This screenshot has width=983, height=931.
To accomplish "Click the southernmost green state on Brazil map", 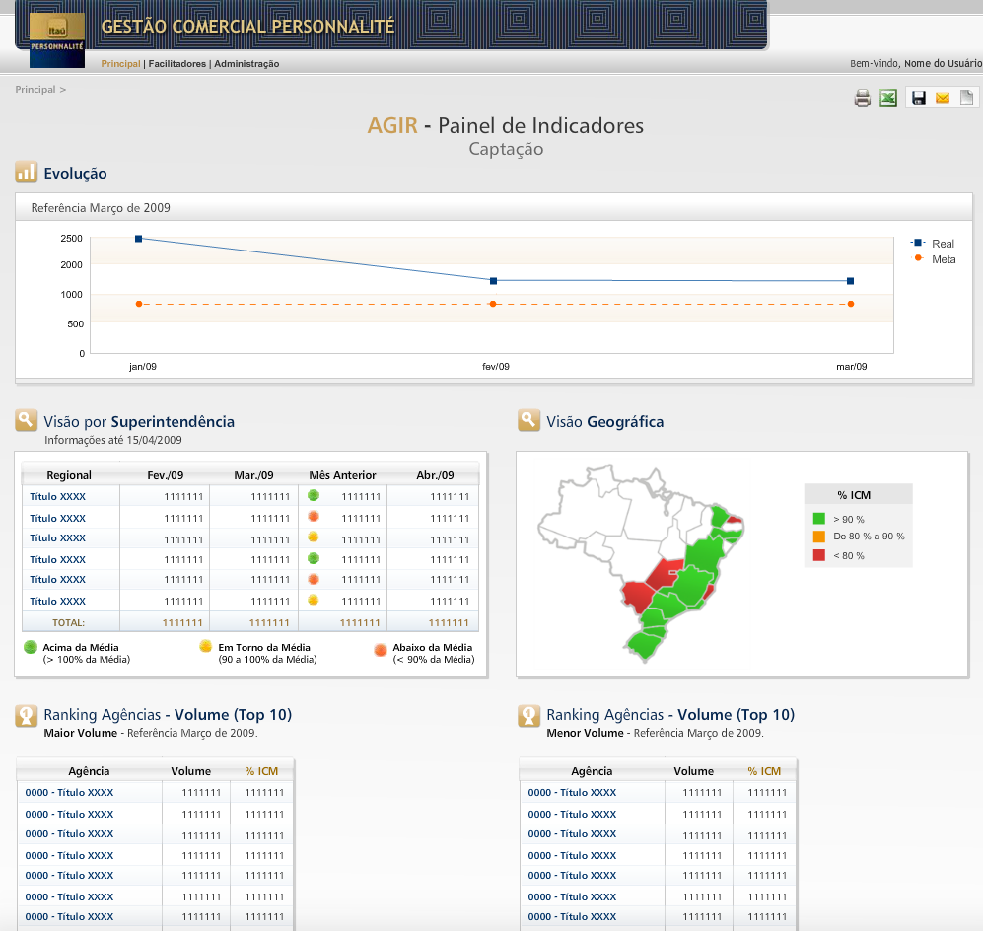I will [x=645, y=645].
